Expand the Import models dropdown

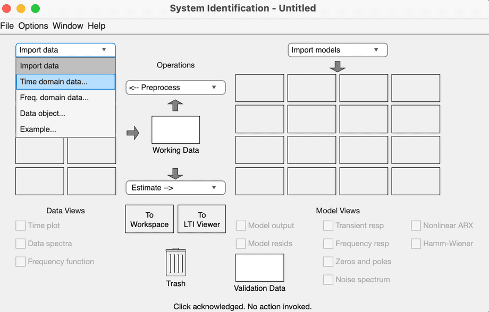click(x=338, y=50)
